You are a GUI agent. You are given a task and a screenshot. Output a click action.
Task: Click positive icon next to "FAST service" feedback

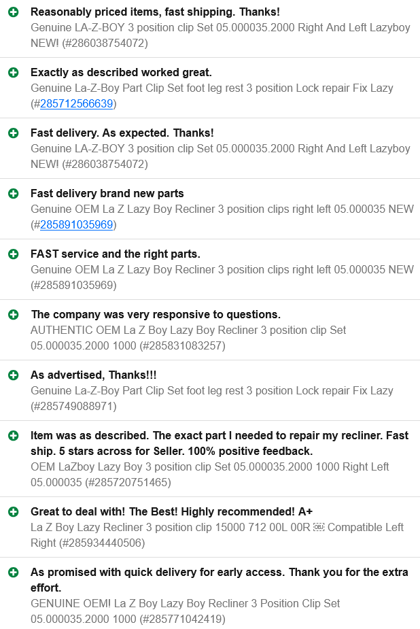13,254
